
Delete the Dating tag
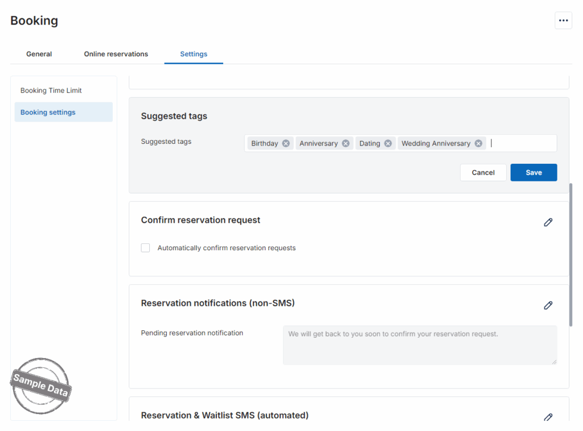(388, 143)
